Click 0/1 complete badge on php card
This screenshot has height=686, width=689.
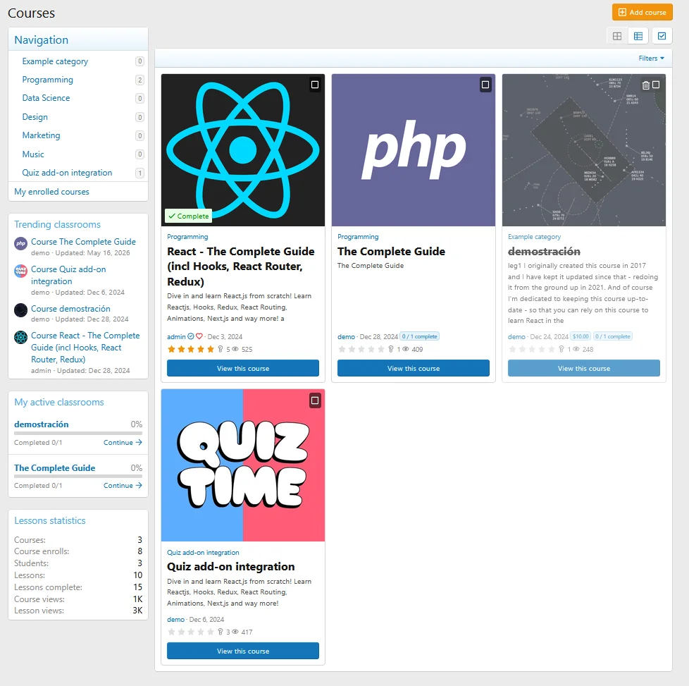(419, 336)
